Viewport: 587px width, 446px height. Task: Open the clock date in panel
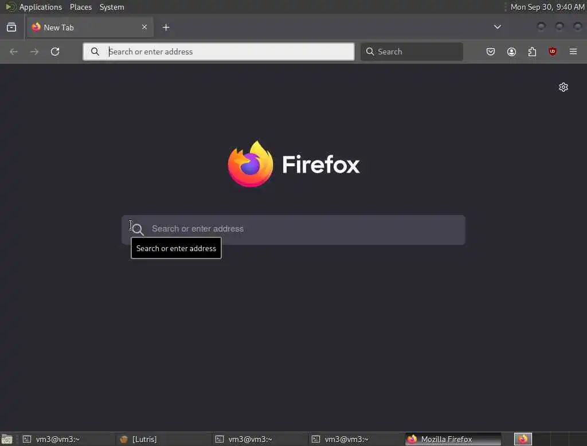[547, 7]
